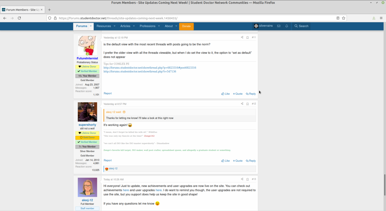Bookmark post #12 with bookmark icon
The width and height of the screenshot is (386, 211).
[247, 104]
